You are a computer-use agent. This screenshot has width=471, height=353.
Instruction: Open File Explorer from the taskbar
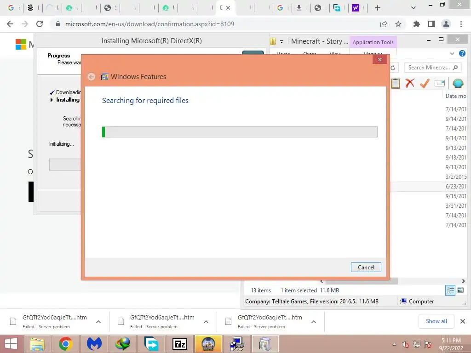click(x=37, y=344)
